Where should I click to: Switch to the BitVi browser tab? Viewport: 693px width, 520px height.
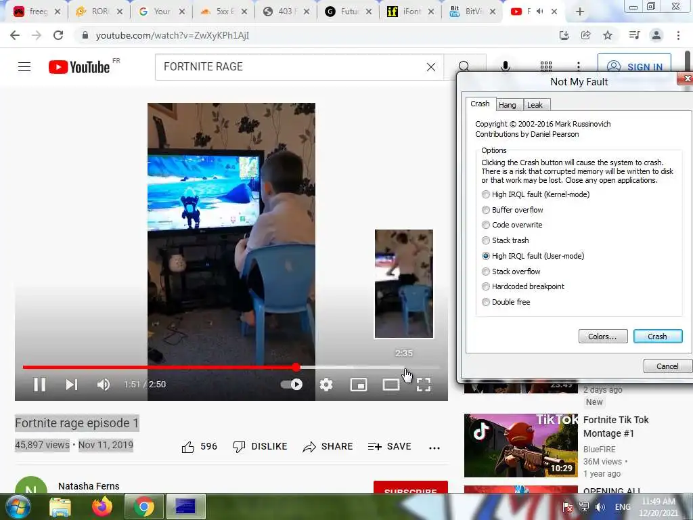click(x=472, y=12)
